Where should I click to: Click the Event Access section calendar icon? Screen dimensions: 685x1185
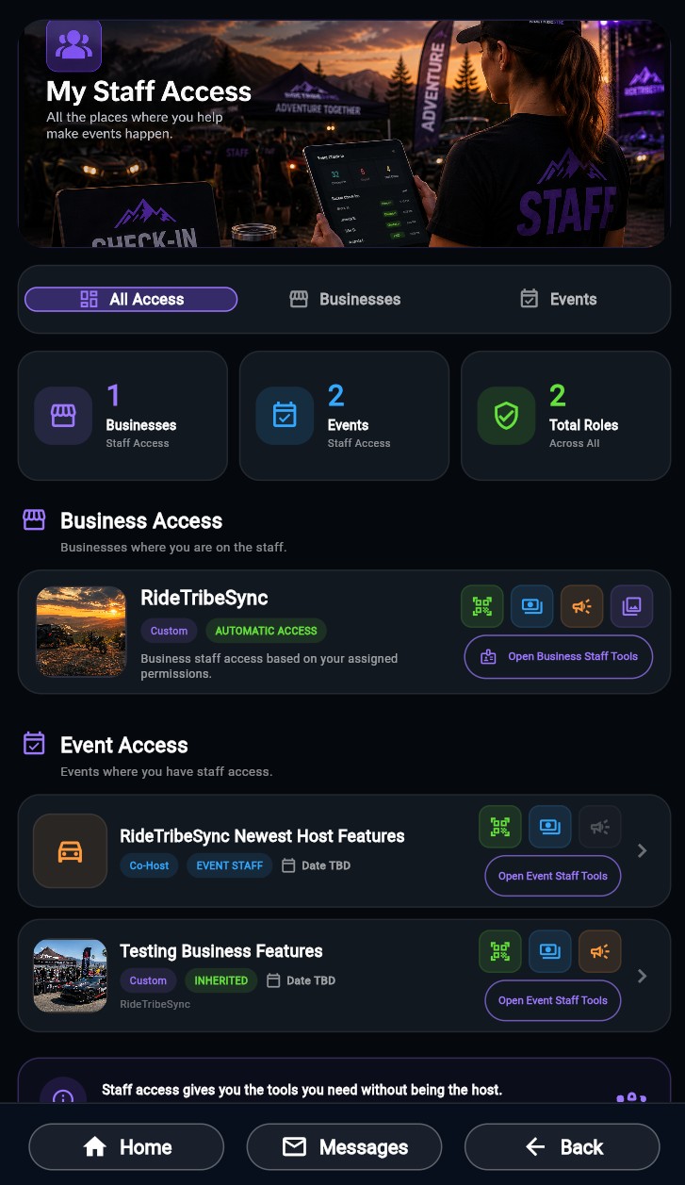click(34, 744)
